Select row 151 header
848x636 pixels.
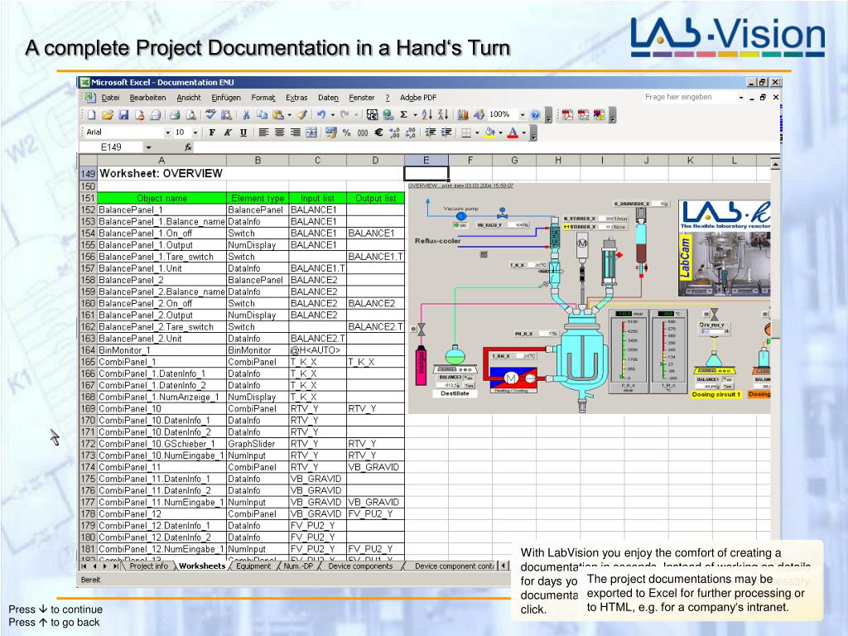pyautogui.click(x=88, y=199)
